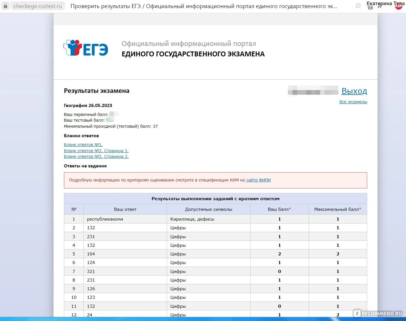The image size is (406, 321).
Task: Click the Ответы на задания heading
Action: [x=85, y=166]
